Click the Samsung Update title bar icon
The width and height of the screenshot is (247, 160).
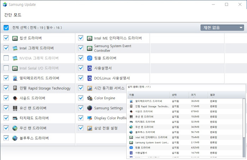click(x=5, y=5)
